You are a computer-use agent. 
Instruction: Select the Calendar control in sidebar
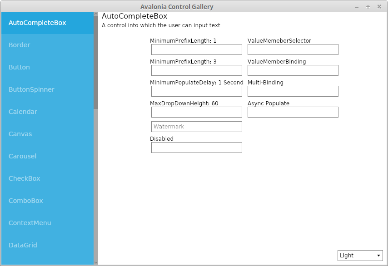[x=45, y=112]
